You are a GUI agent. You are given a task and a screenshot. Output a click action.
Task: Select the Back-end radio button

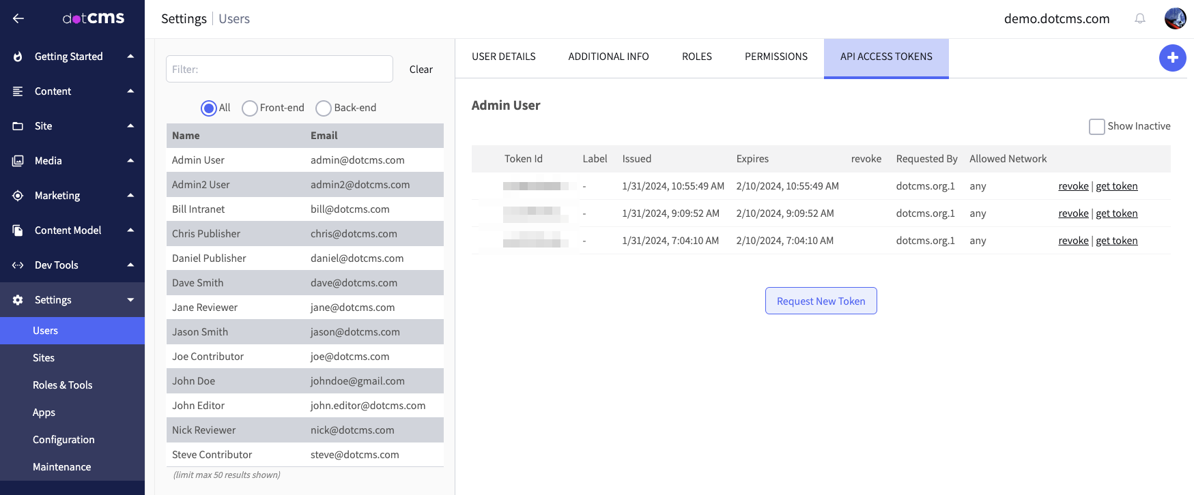(x=324, y=108)
